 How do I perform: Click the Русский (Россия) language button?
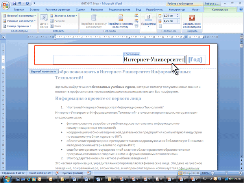[x=73, y=173]
